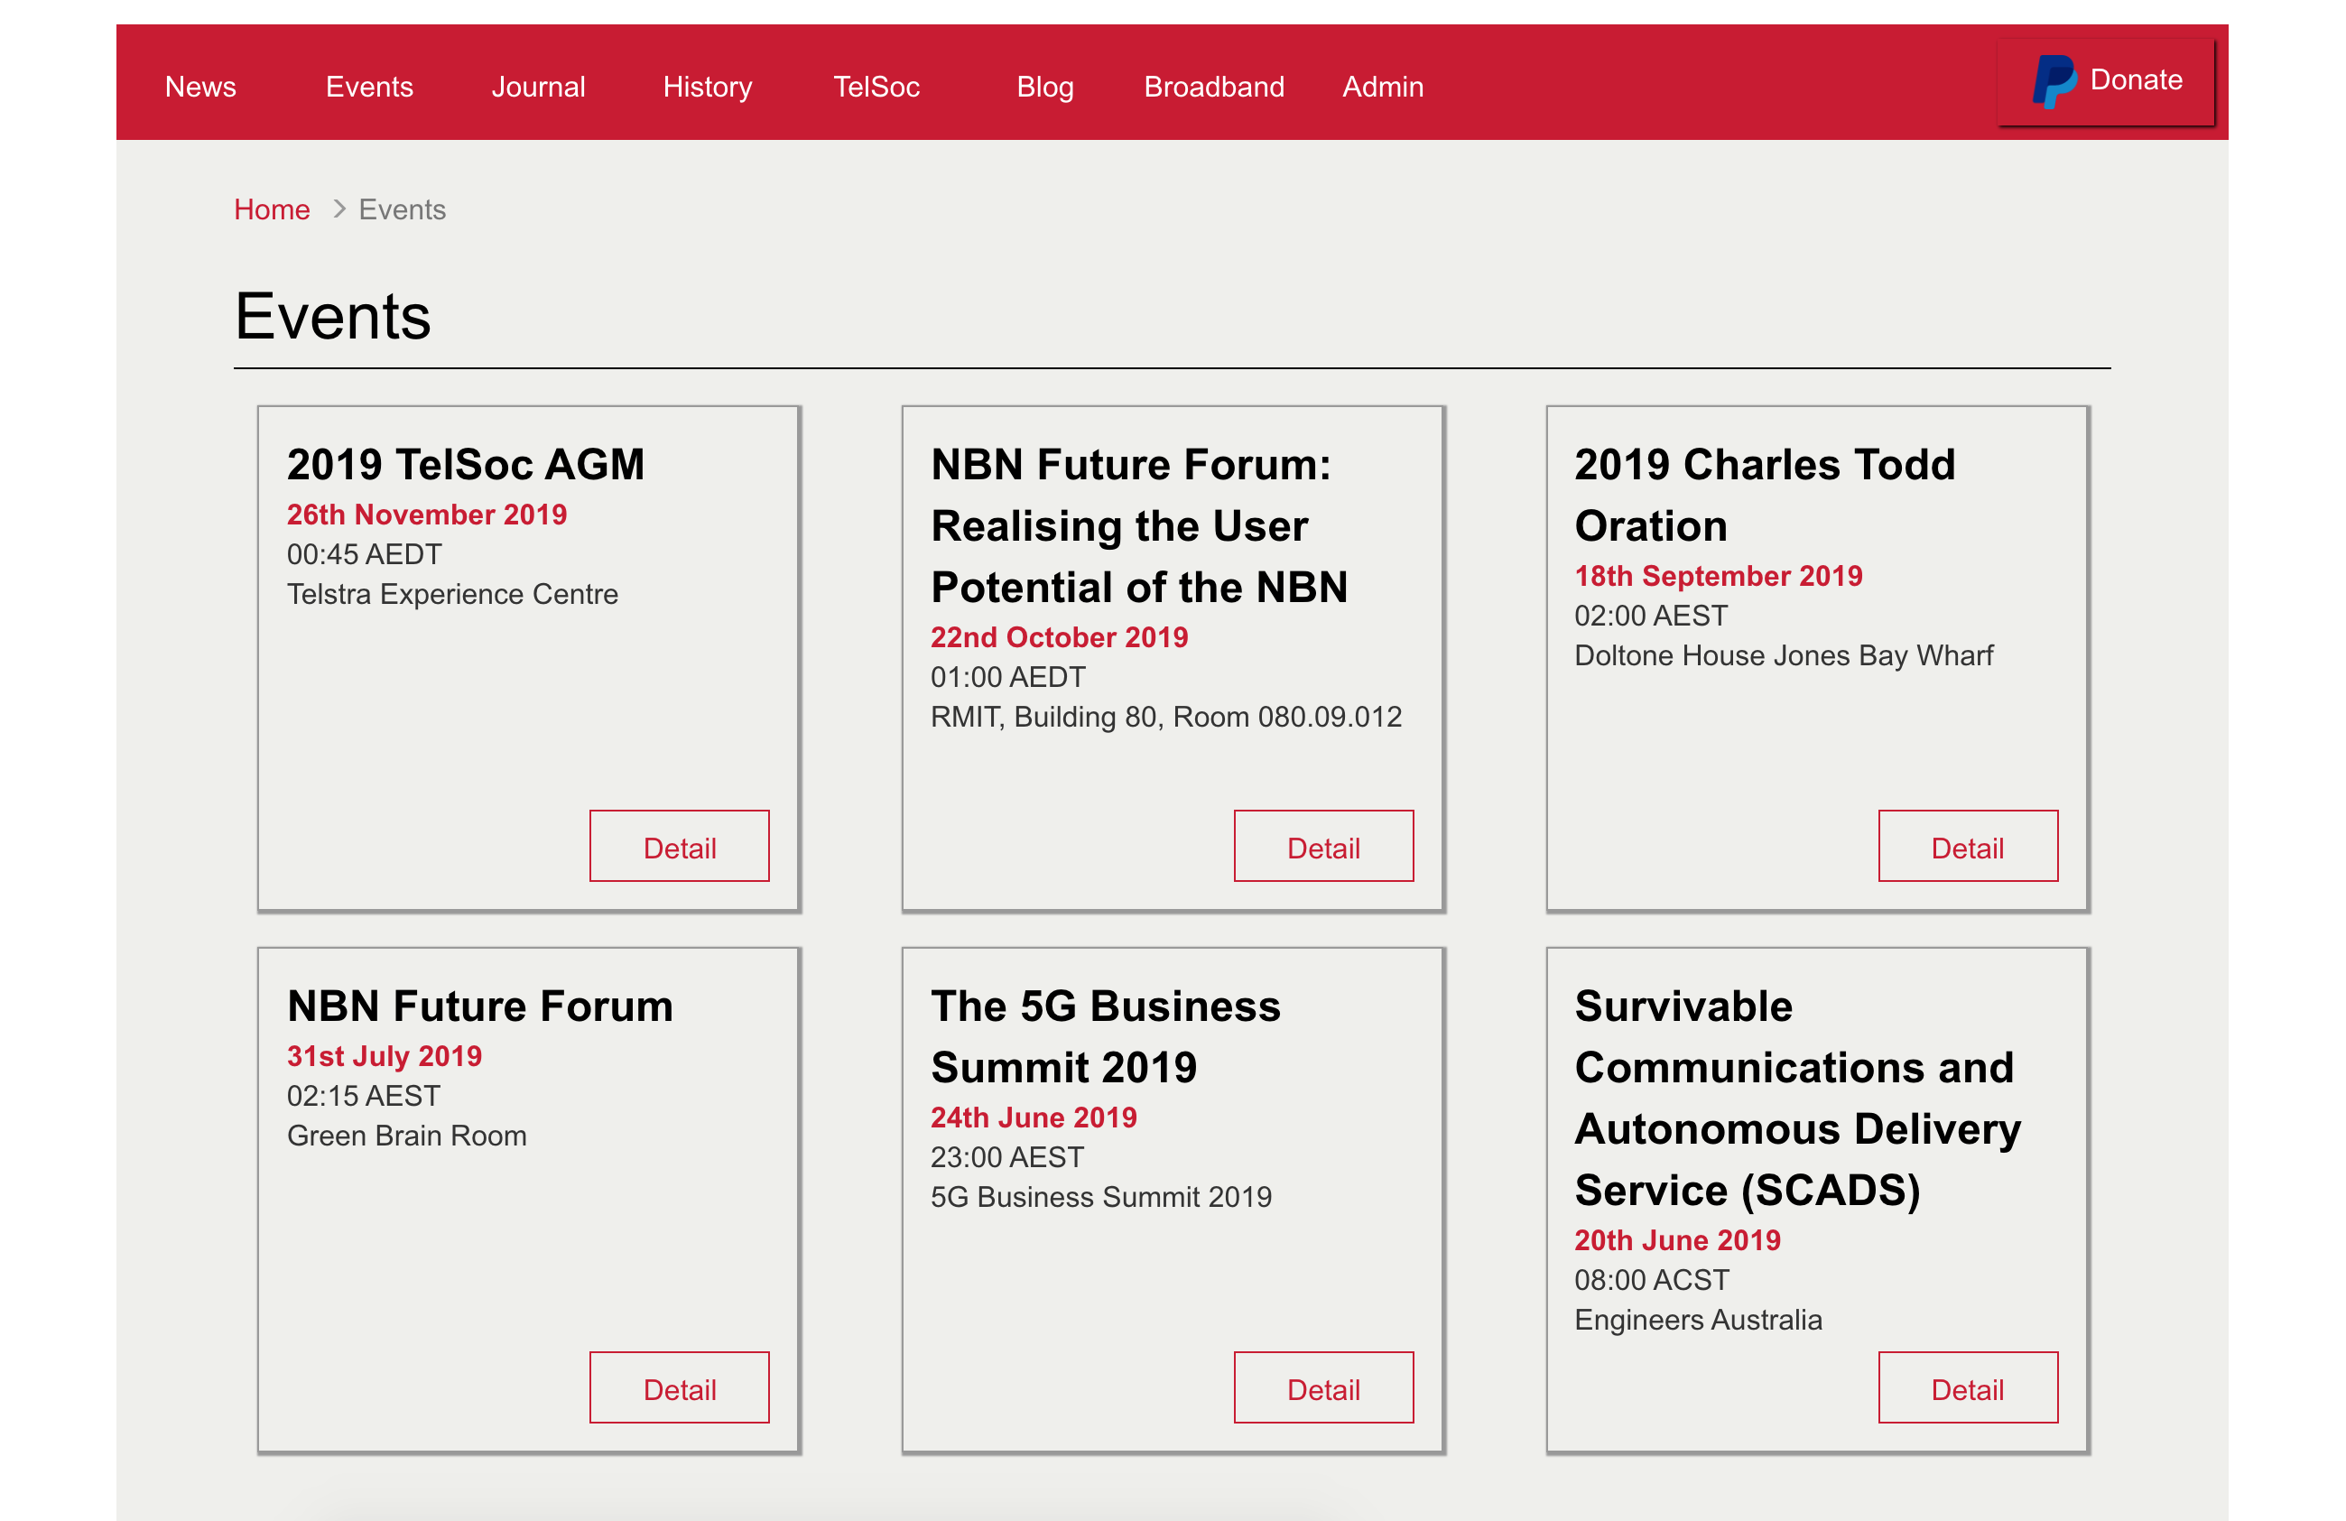Viewport: 2346px width, 1521px height.
Task: View Detail for NBN Realising User Potential
Action: 1322,847
